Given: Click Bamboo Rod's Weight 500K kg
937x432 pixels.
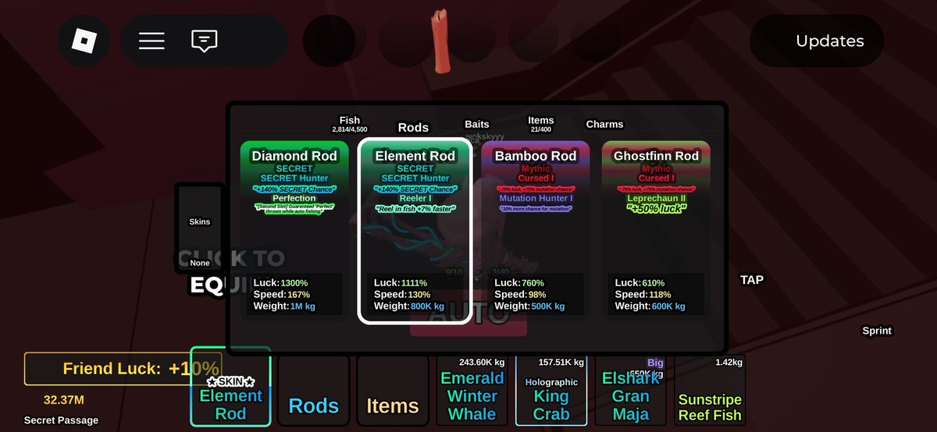Looking at the screenshot, I should click(x=530, y=306).
